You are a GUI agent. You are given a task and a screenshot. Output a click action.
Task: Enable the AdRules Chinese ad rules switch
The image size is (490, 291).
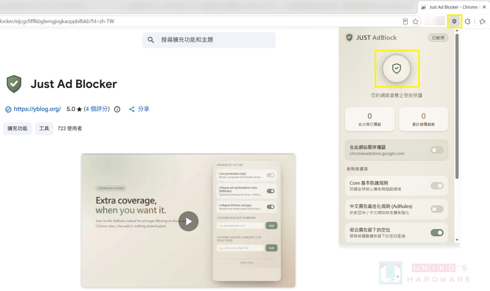pos(437,209)
